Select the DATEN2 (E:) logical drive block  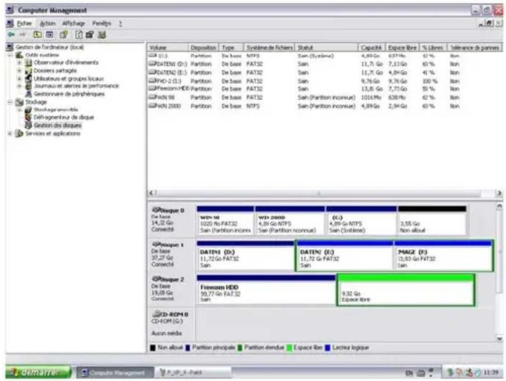[x=345, y=255]
